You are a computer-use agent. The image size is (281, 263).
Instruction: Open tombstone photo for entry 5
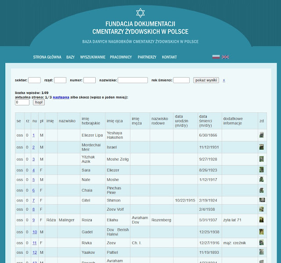[262, 179]
